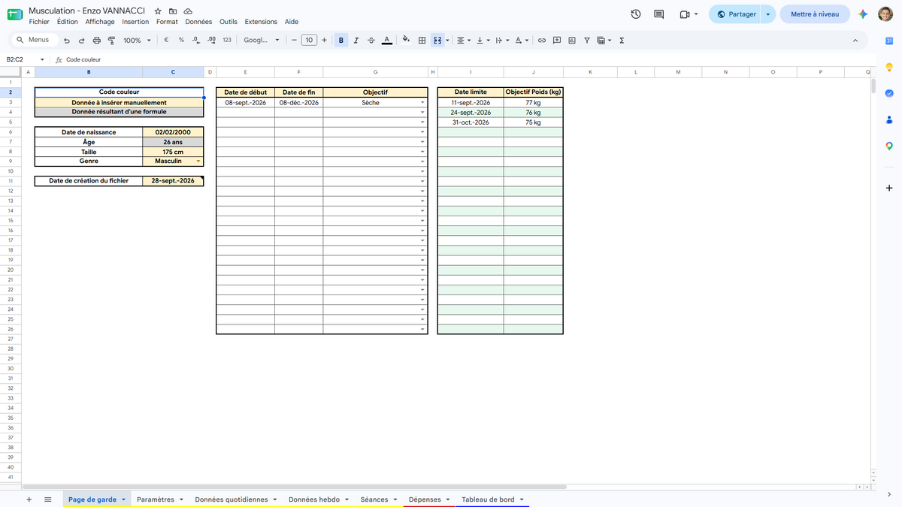Open the zoom level dropdown

click(x=137, y=41)
